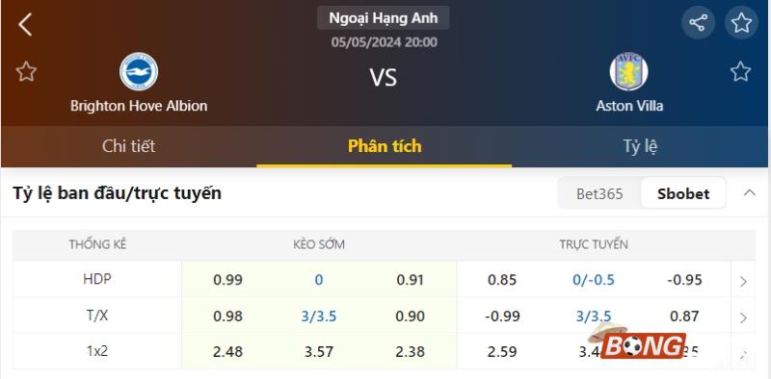
Task: Open the share icon button
Action: (x=698, y=22)
